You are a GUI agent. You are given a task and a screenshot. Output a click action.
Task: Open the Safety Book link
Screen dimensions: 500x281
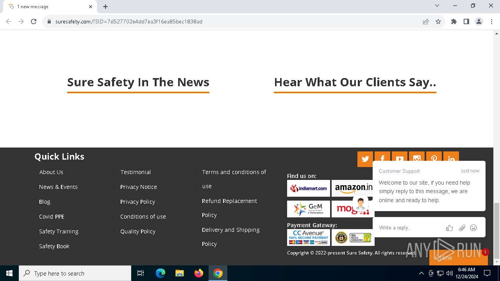(54, 246)
